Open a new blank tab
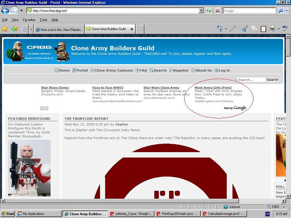 pos(140,29)
